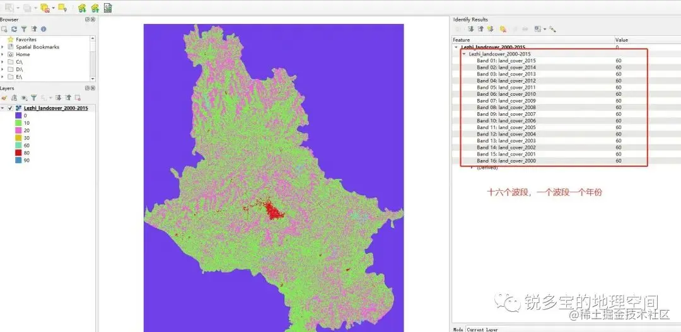
Task: Select Favorites in Browser tree
Action: pos(26,40)
